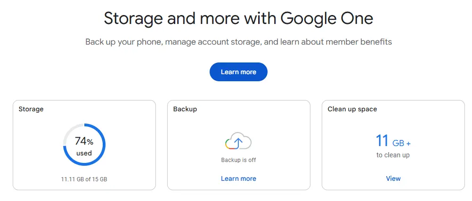
Task: Select the Storage card title
Action: tap(31, 109)
